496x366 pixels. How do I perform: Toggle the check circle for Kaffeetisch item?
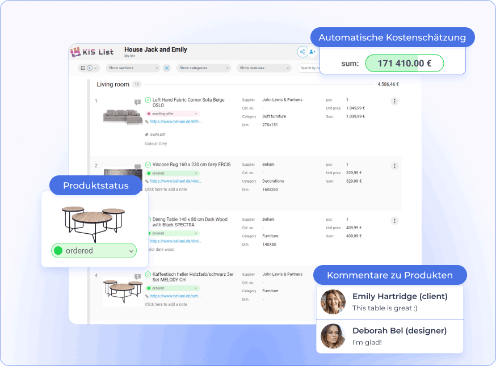pos(148,274)
